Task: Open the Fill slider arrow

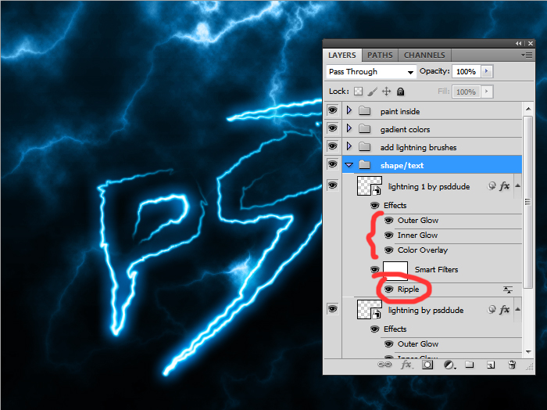Action: [486, 92]
